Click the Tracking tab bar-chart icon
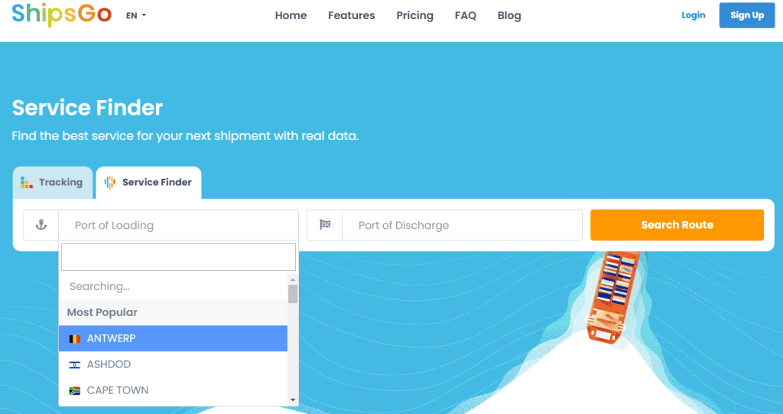783x414 pixels. tap(27, 182)
